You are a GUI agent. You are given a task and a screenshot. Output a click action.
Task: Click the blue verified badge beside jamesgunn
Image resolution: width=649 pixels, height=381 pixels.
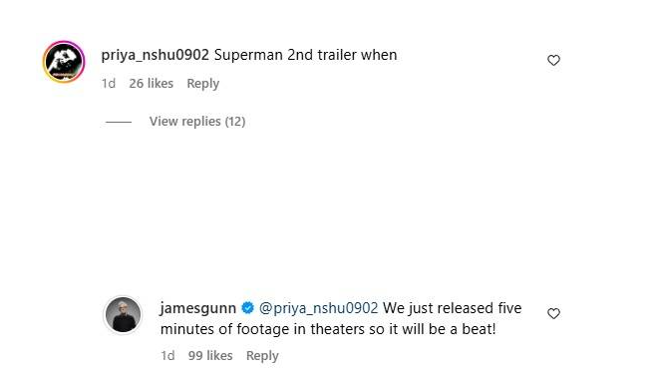tap(247, 308)
